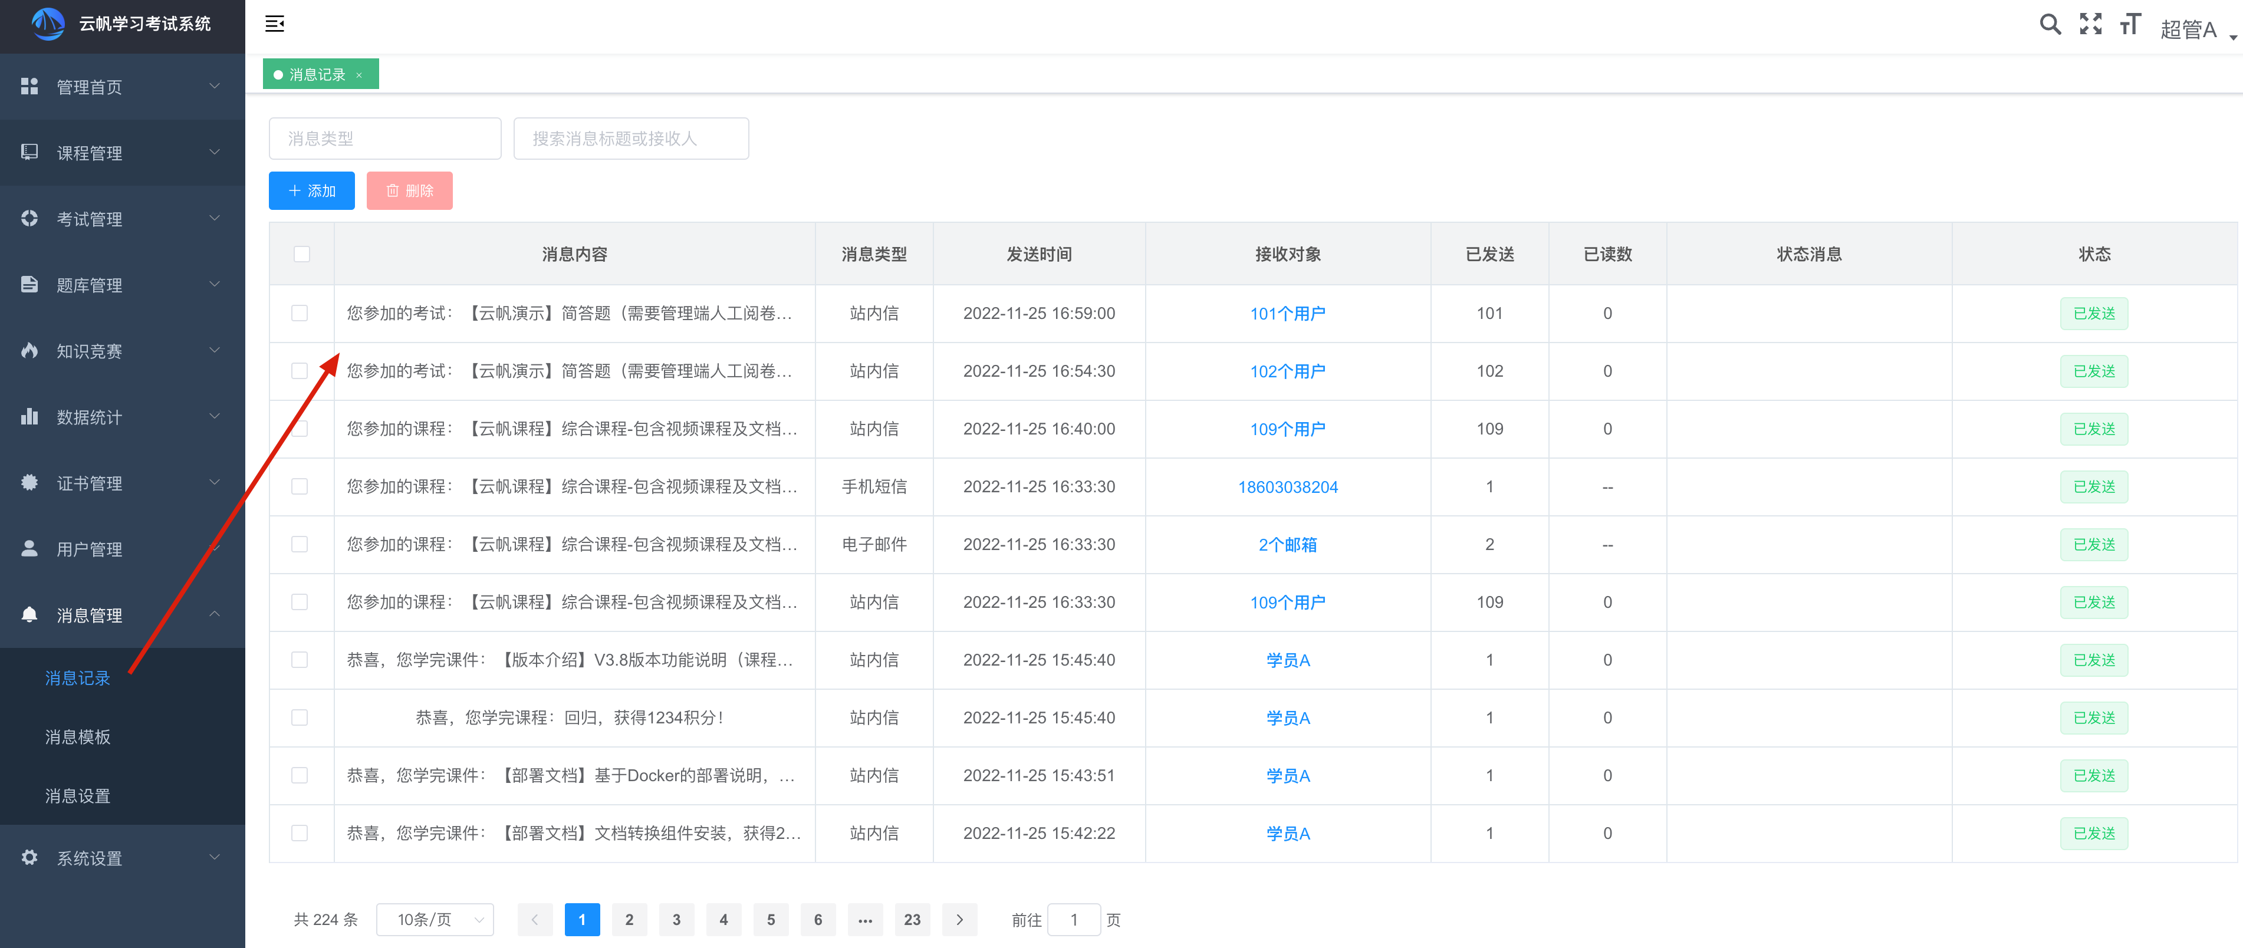
Task: Go to page 2 in pagination
Action: tap(629, 920)
